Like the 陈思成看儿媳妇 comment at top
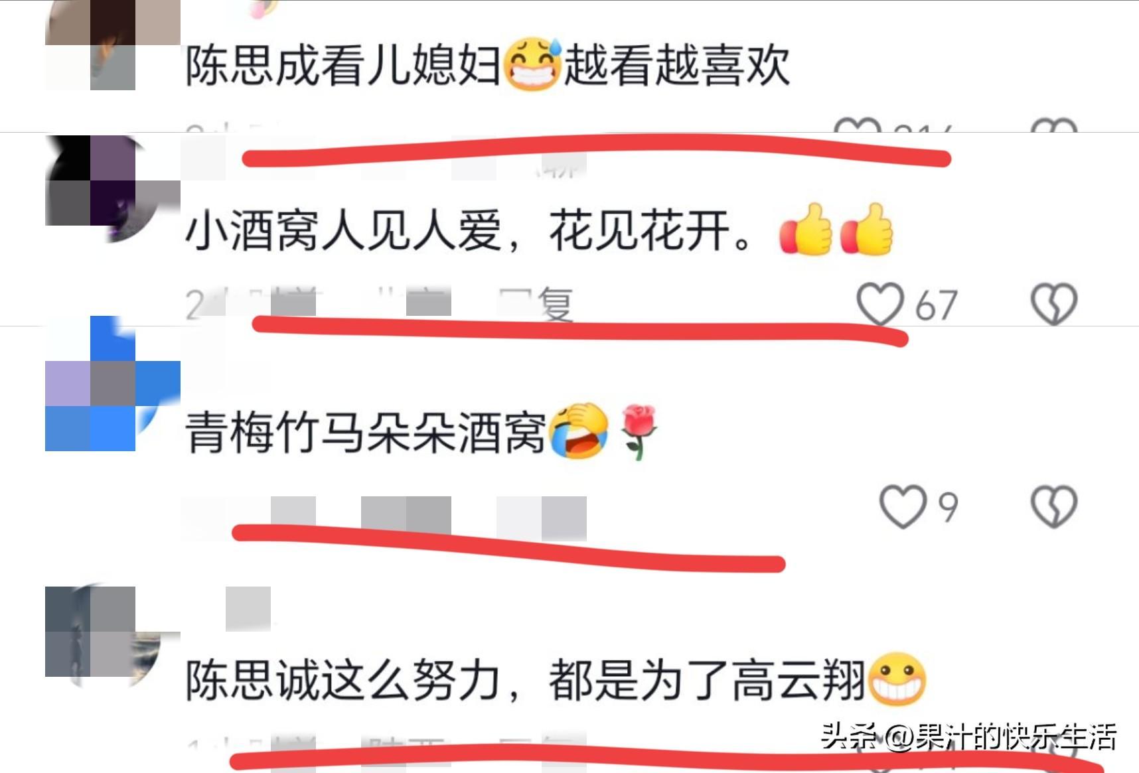 click(858, 125)
